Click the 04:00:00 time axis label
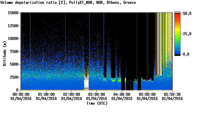 point(122,94)
